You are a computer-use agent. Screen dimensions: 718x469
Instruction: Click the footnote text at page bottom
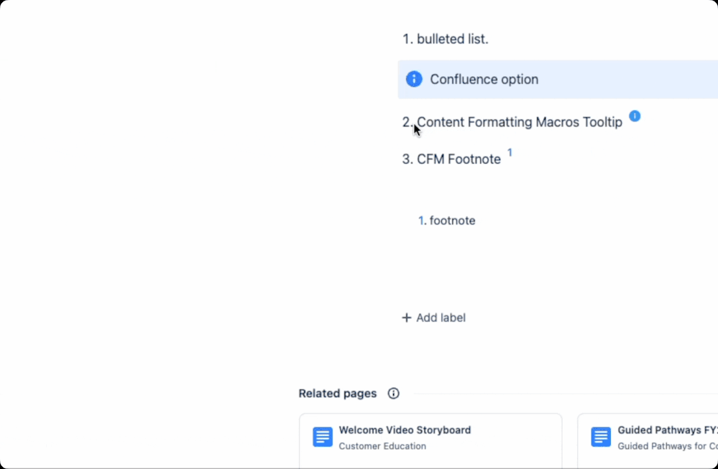(452, 220)
